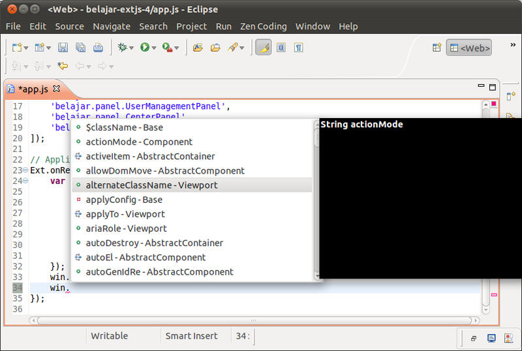Image resolution: width=522 pixels, height=351 pixels.
Task: Open the Zen Coding menu
Action: (x=263, y=26)
